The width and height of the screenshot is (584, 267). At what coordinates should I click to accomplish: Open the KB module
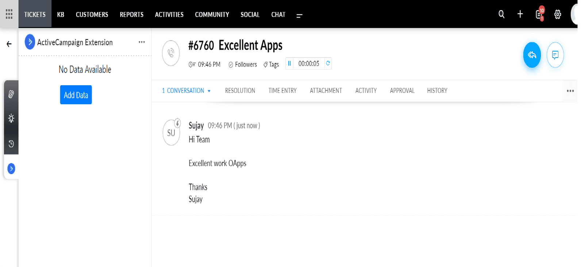coord(61,15)
